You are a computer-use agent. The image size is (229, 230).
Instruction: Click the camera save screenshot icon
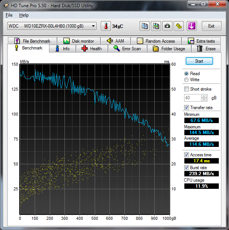[x=167, y=26]
